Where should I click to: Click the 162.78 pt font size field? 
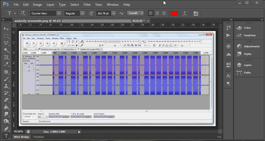coord(104,14)
